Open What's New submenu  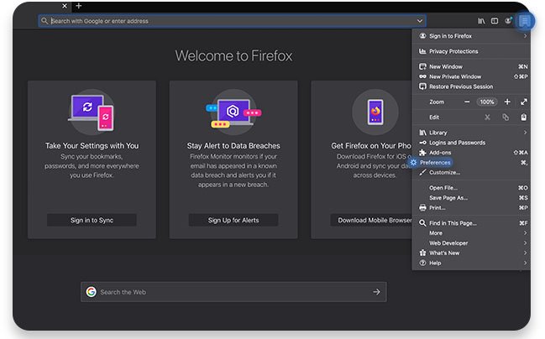point(471,253)
